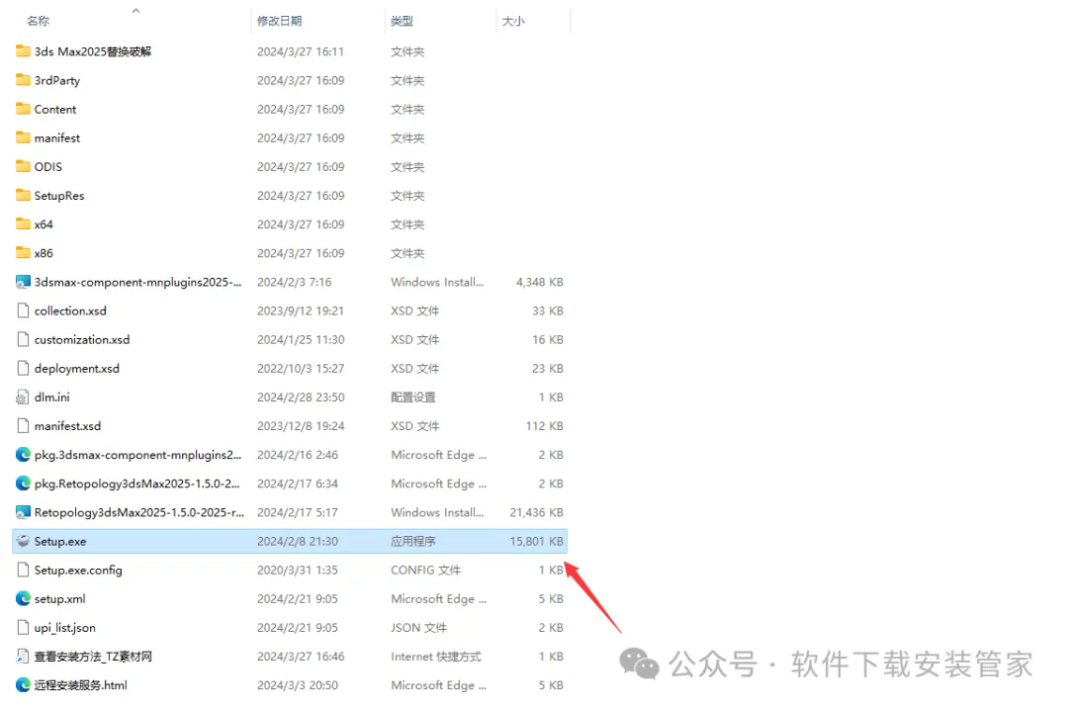Toggle sort arrow above the 名称 column
Viewport: 1068px width, 707px height.
tap(136, 10)
